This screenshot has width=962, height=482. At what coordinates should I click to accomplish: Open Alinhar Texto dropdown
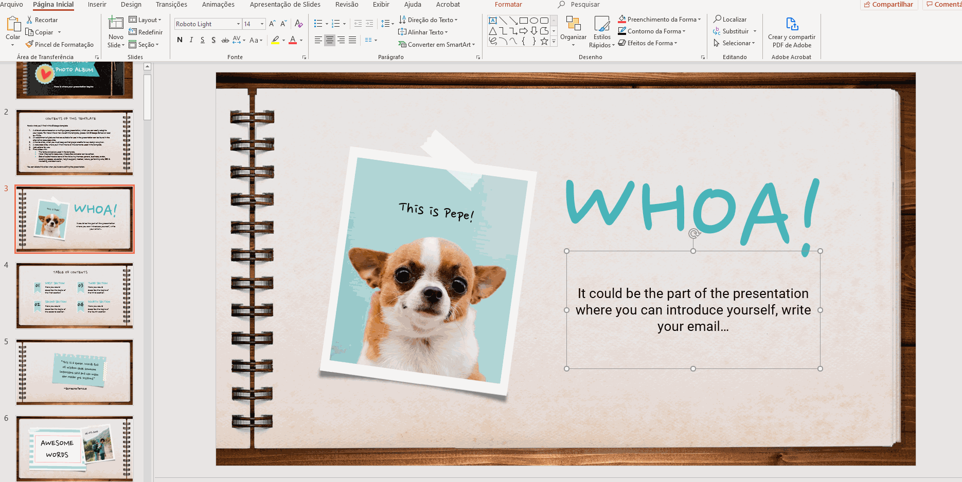click(x=423, y=32)
